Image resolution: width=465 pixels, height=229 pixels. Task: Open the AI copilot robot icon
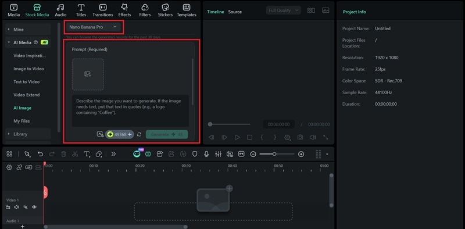coord(137,153)
